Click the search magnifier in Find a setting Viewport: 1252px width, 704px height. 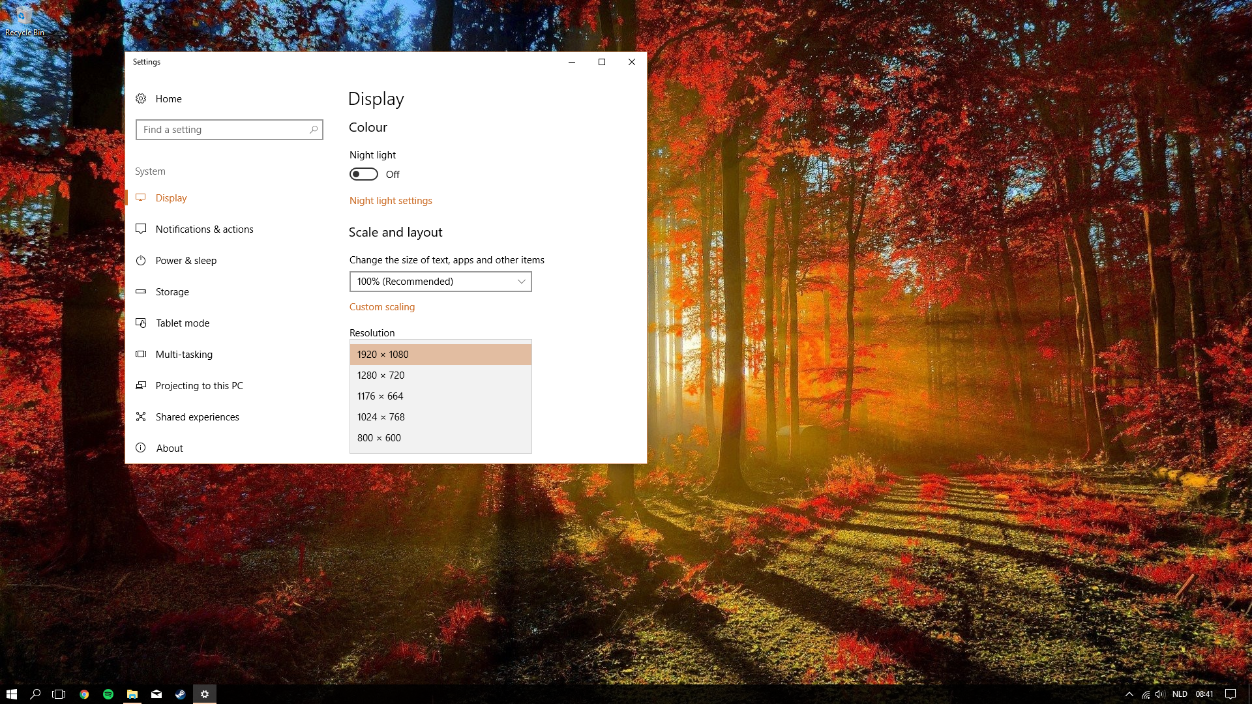point(314,130)
